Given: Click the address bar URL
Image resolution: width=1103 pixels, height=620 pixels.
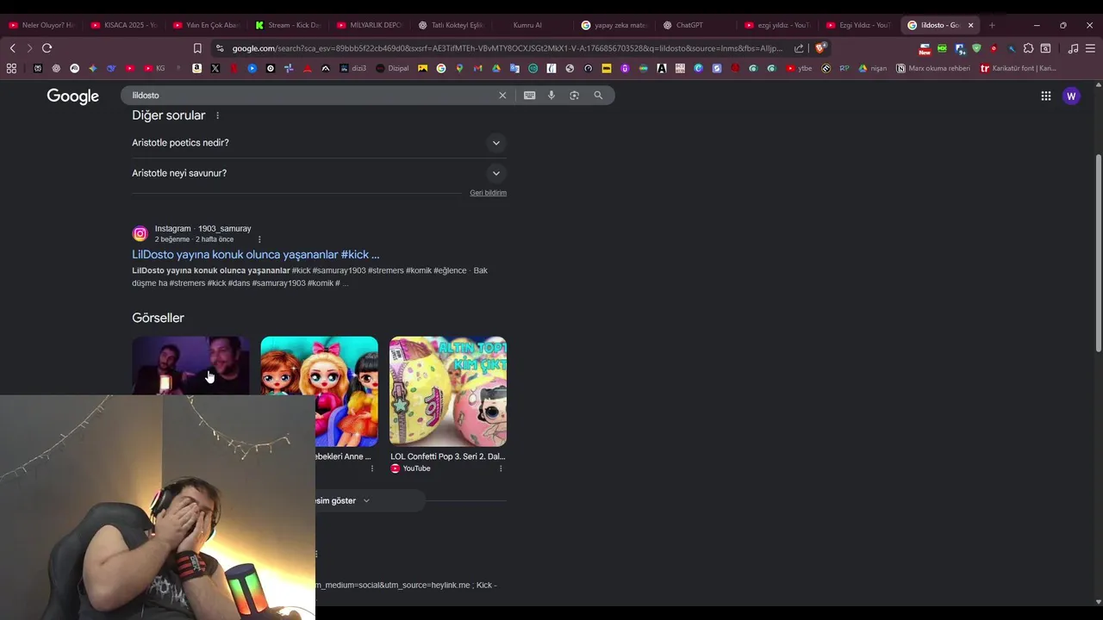Looking at the screenshot, I should (x=507, y=48).
